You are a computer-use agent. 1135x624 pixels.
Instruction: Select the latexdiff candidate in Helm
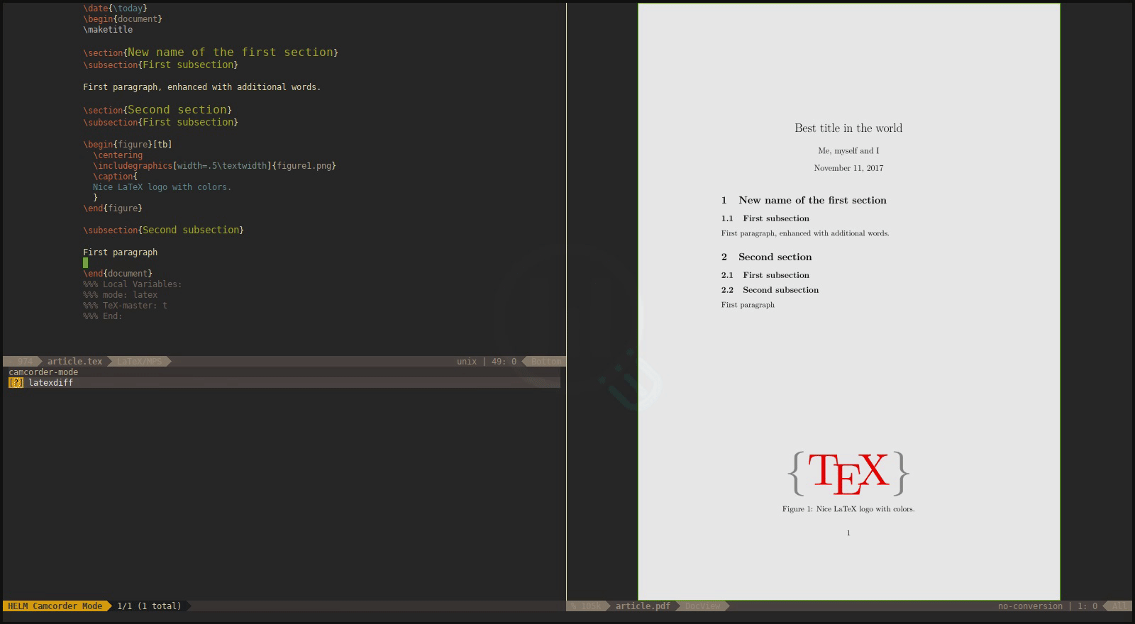click(284, 383)
